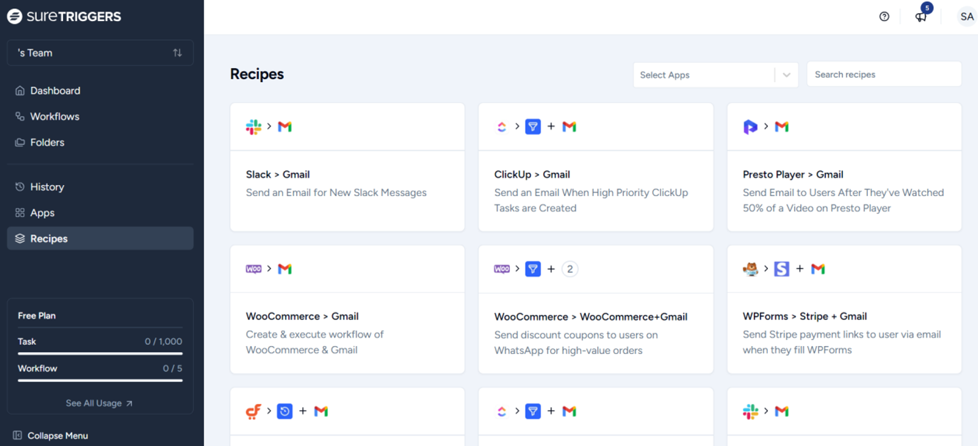Click the Free Plan label
This screenshot has width=978, height=446.
coord(37,316)
